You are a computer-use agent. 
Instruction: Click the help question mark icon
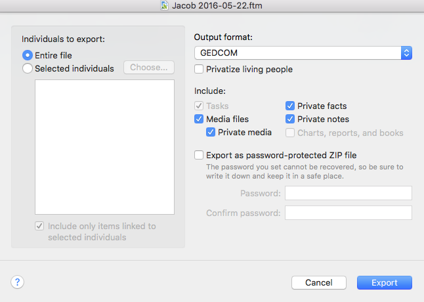coord(17,282)
